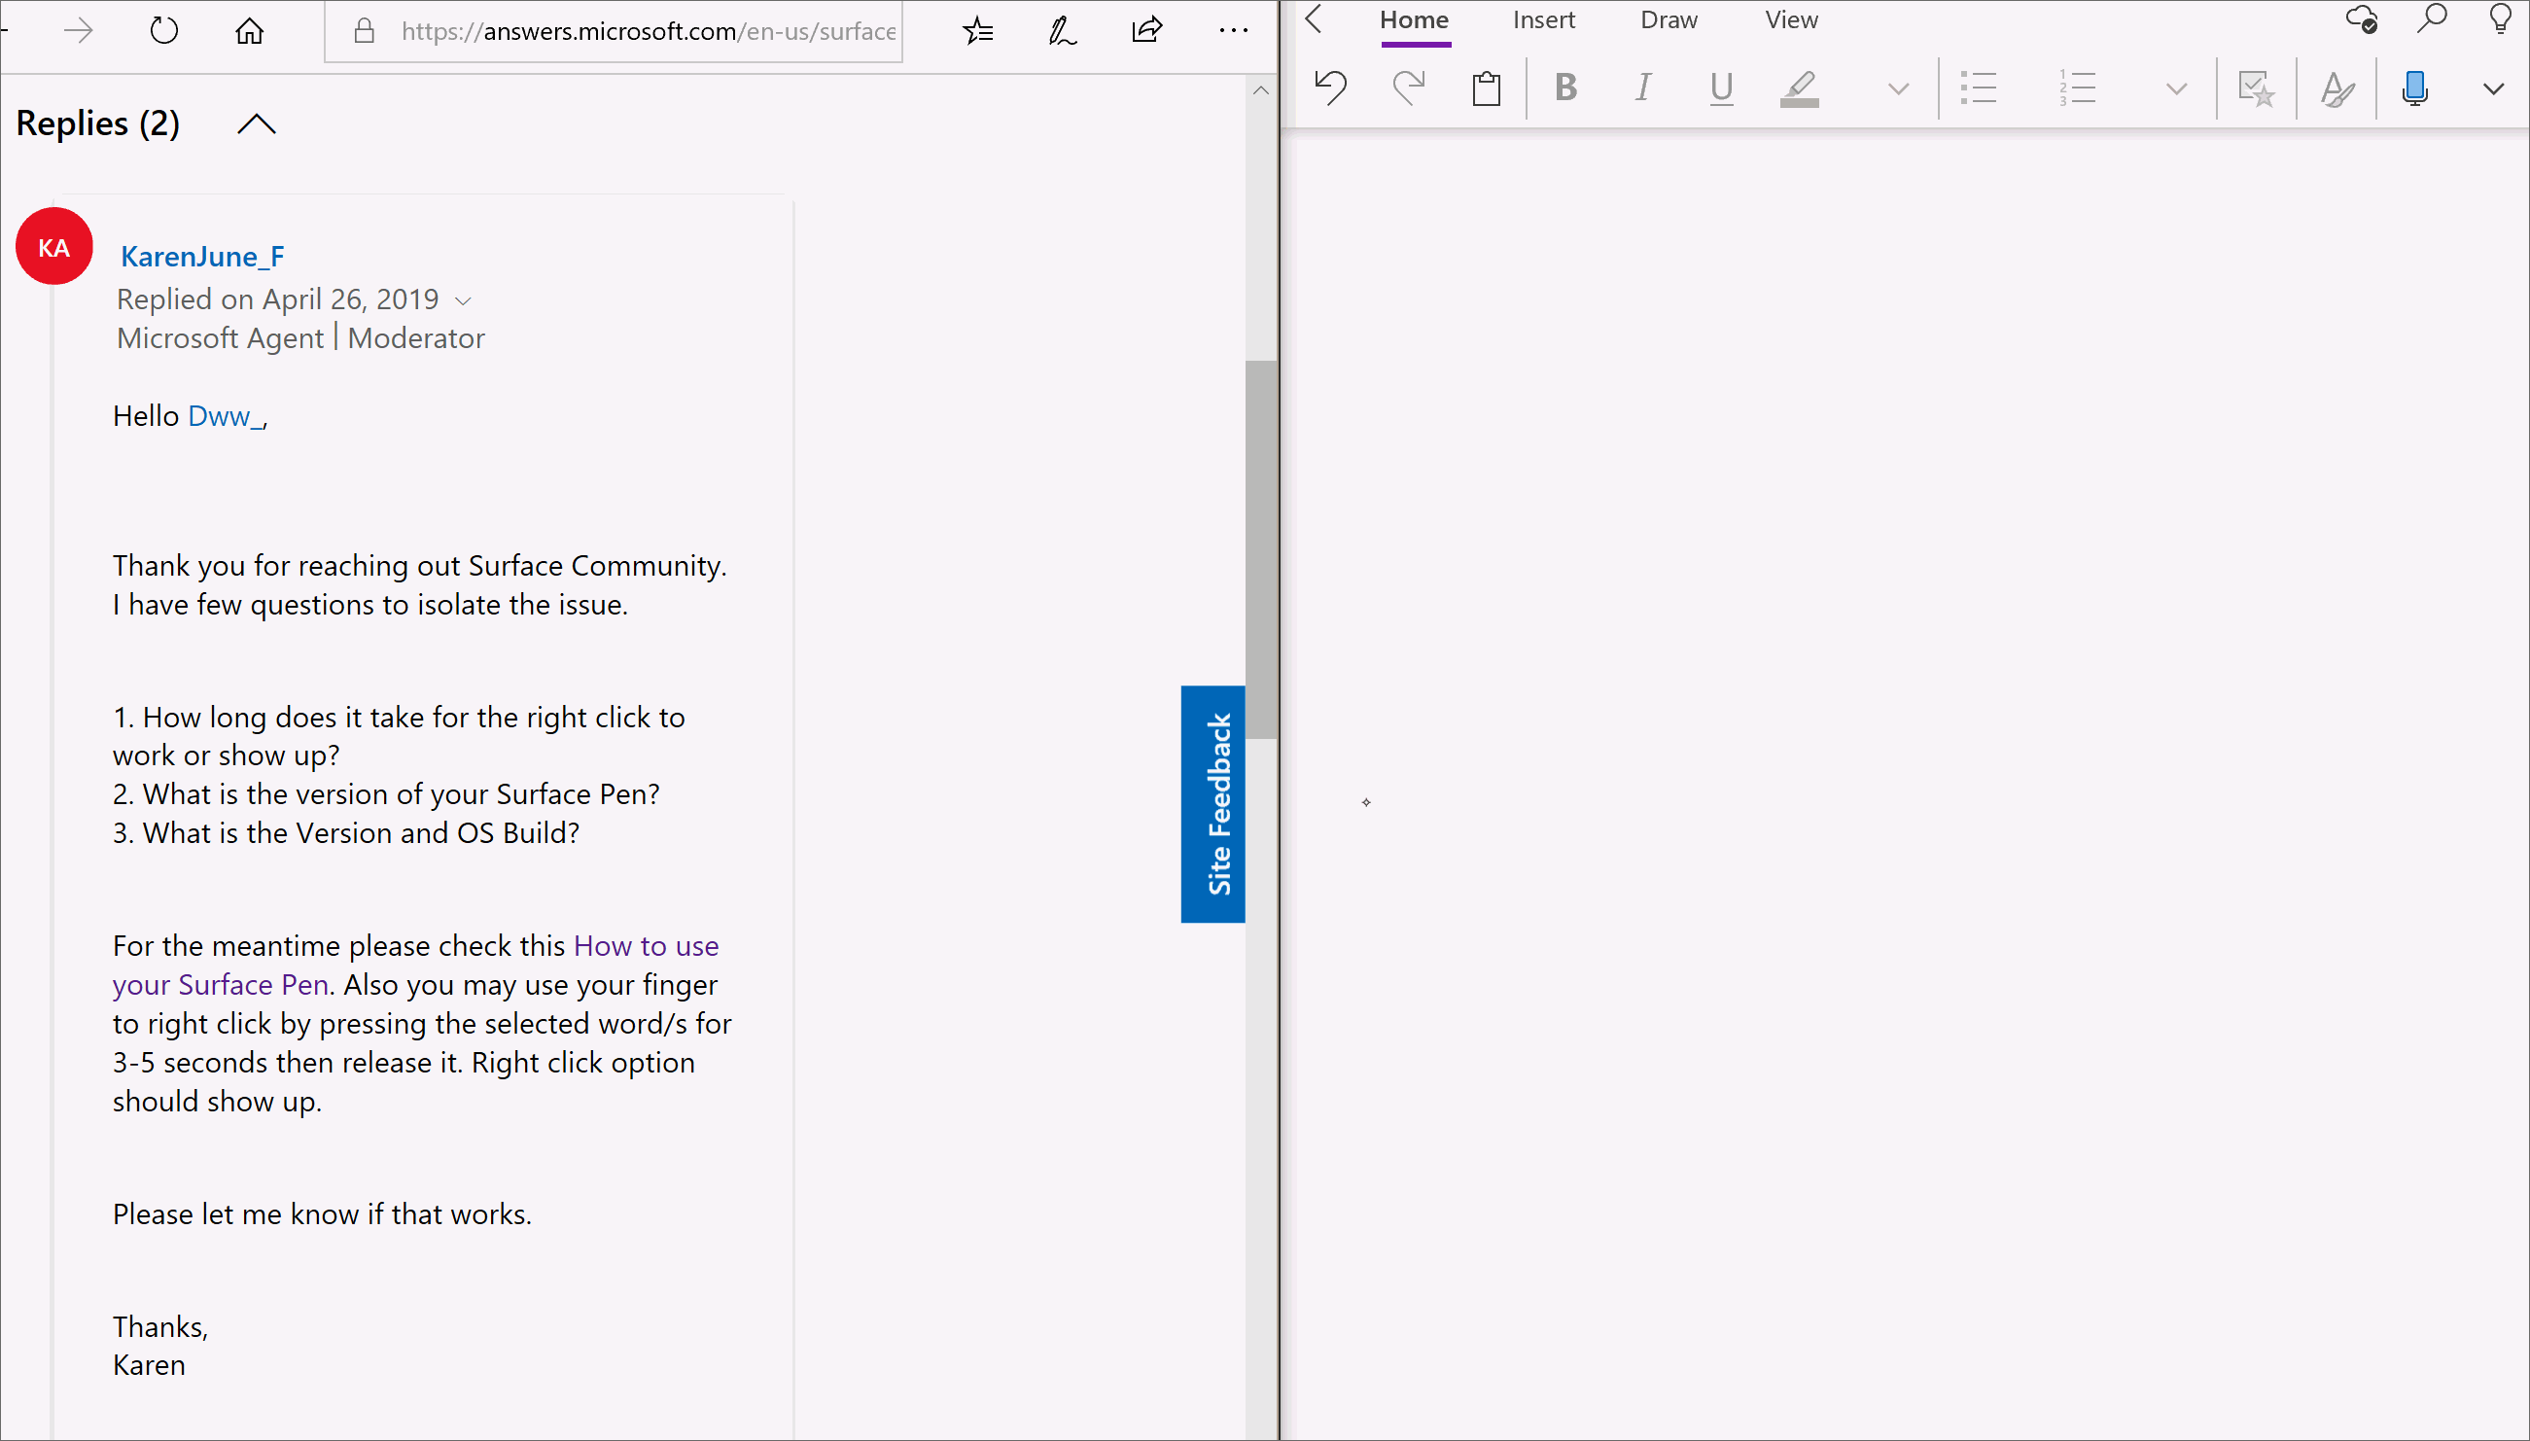Click the Paste clipboard icon
Image resolution: width=2530 pixels, height=1441 pixels.
(1486, 88)
